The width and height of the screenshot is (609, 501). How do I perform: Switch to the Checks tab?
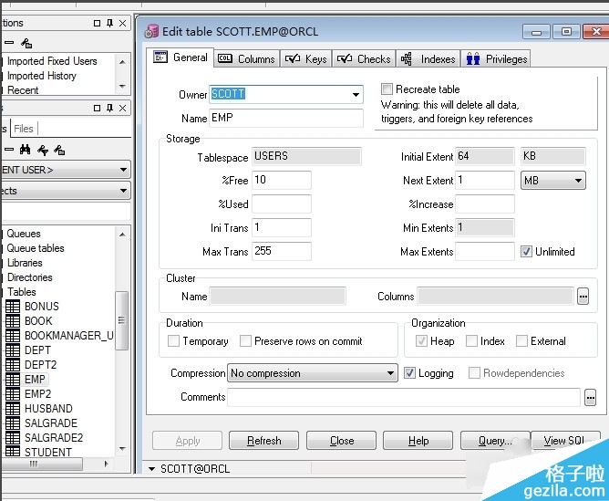tap(364, 59)
